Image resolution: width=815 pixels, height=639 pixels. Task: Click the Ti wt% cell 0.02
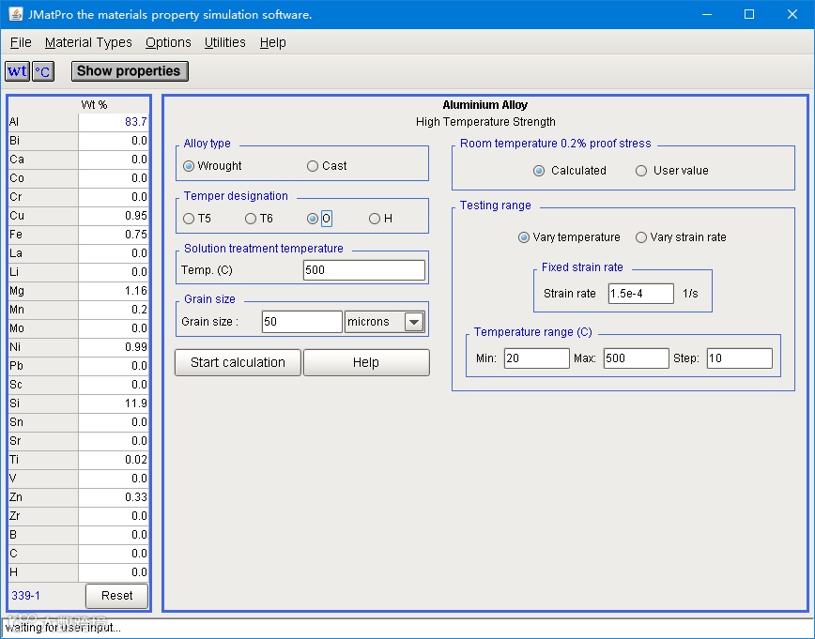[x=114, y=460]
